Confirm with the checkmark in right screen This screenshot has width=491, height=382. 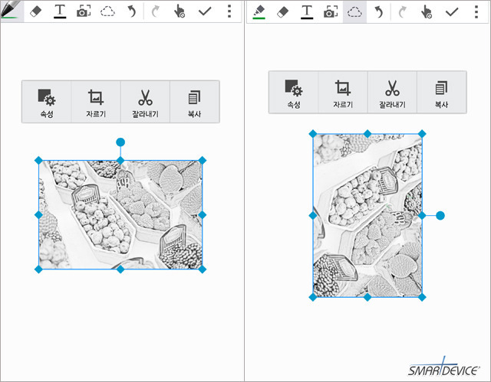tap(452, 12)
